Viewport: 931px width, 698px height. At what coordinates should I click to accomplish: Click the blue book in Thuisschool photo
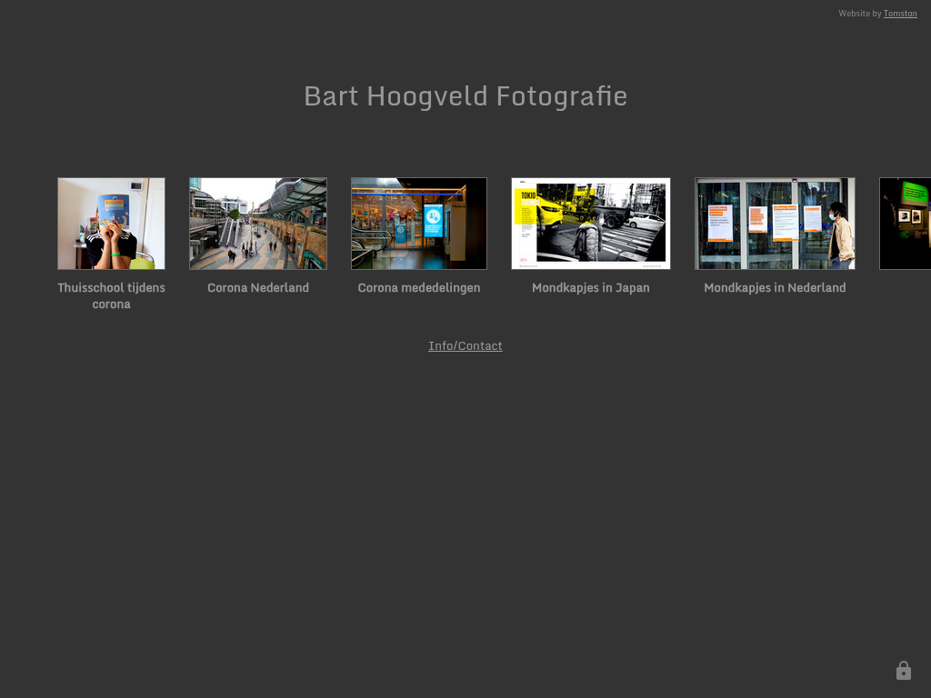pos(114,210)
